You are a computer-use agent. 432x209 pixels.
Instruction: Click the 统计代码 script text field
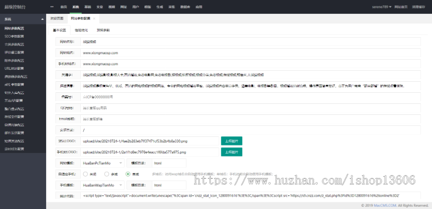click(x=251, y=196)
